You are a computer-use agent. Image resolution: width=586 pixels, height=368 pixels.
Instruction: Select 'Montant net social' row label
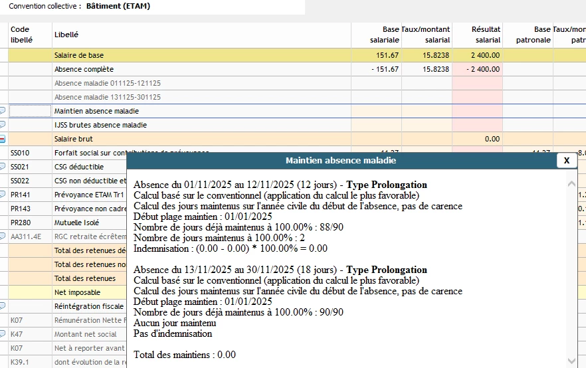[85, 334]
